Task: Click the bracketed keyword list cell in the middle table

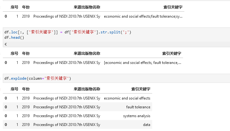Action: [142, 63]
